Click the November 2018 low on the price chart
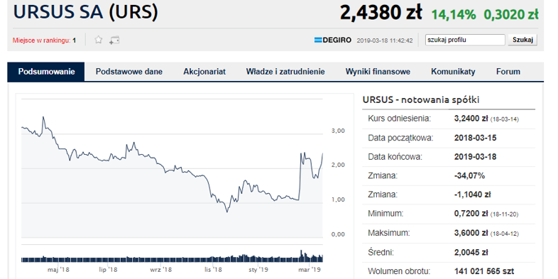Viewport: 558px width, 279px height. [x=227, y=212]
